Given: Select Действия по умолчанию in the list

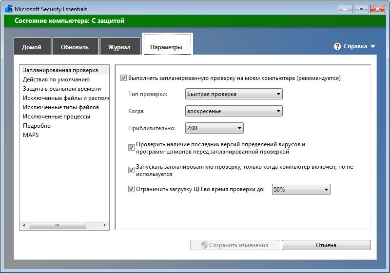Looking at the screenshot, I should (x=56, y=79).
